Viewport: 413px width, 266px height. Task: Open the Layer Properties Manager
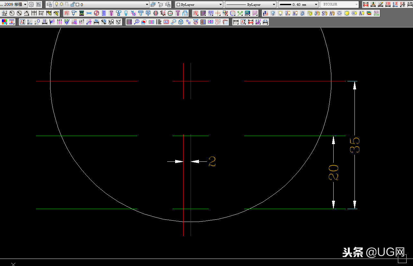coord(49,5)
